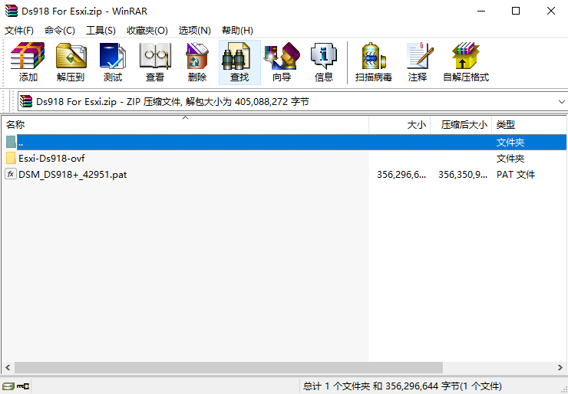Click the address bar archive path text

(173, 102)
